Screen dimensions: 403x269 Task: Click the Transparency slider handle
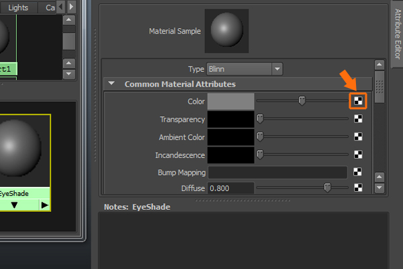(260, 118)
